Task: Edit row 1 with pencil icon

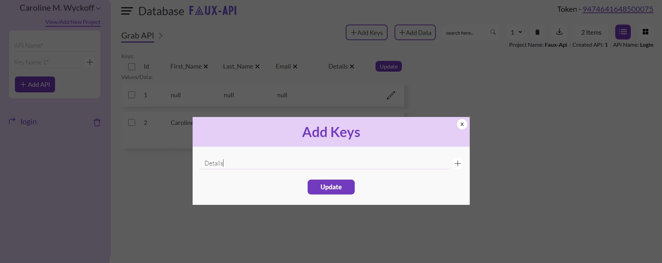Action: pos(391,95)
